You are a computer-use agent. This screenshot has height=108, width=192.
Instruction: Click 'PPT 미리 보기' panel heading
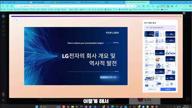(150, 23)
